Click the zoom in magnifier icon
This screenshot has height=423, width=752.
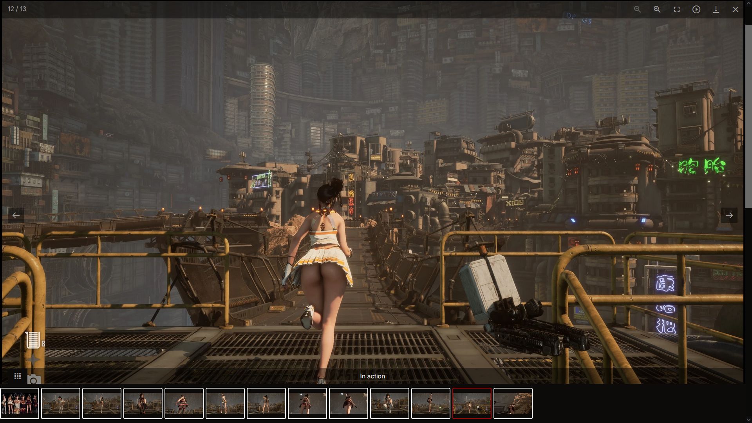657,9
